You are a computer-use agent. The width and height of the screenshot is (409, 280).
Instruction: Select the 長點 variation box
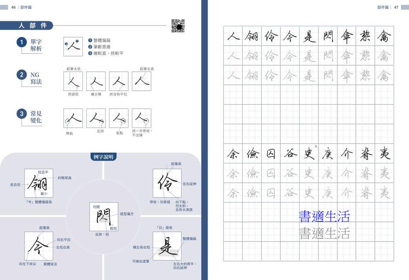118,118
